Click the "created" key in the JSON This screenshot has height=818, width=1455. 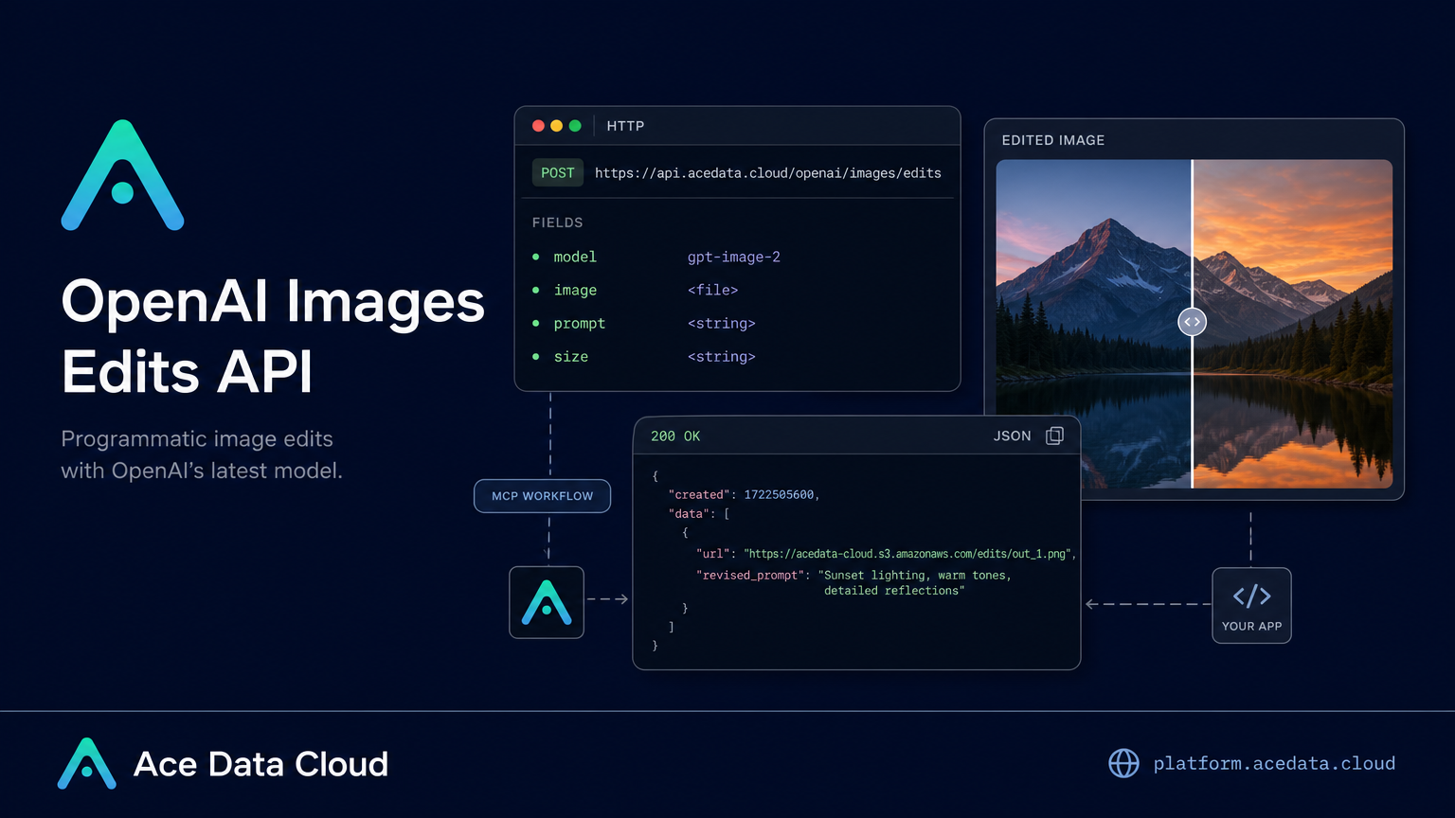(699, 495)
